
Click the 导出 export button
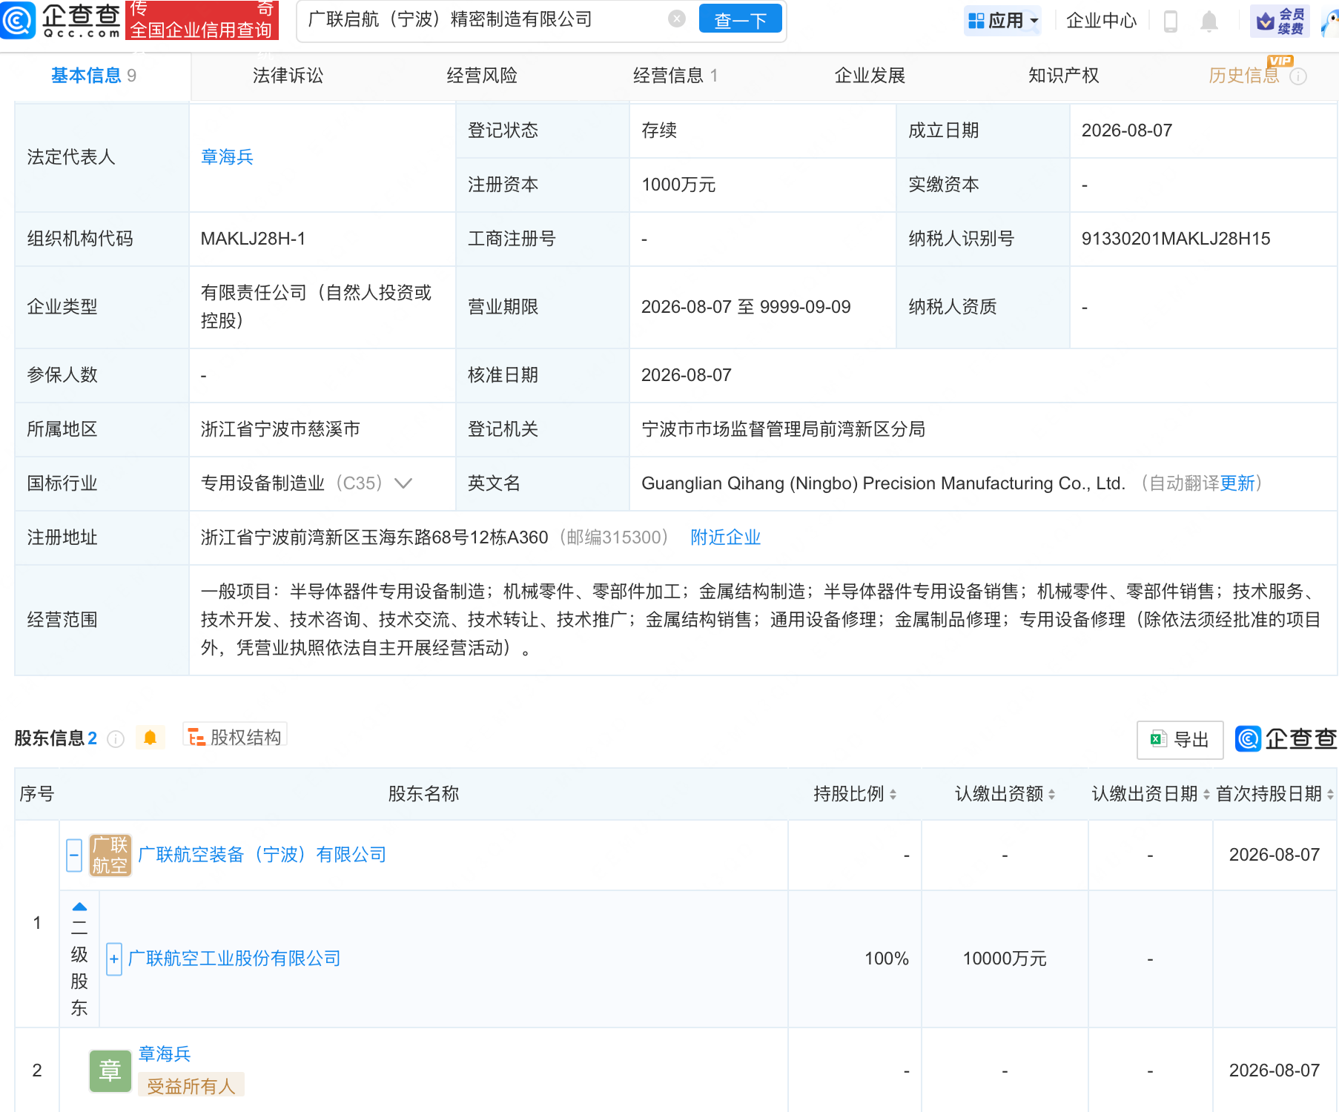click(1180, 740)
